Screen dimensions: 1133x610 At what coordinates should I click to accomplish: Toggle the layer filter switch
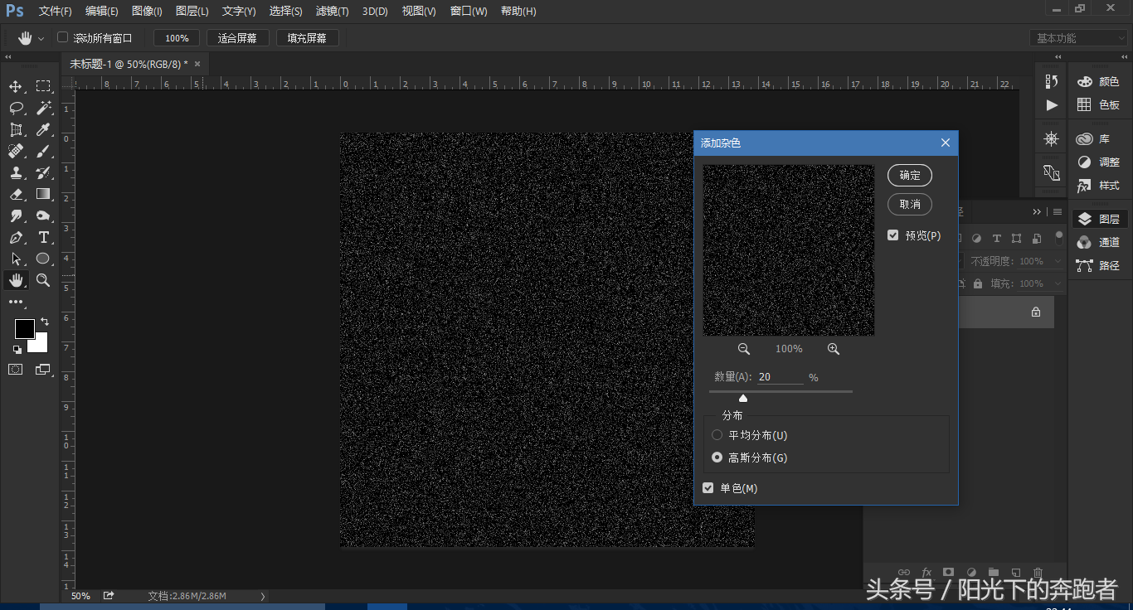(x=1059, y=238)
